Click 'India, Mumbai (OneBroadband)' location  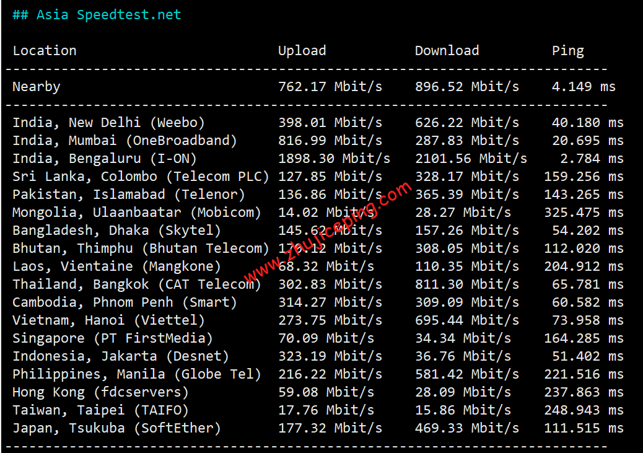(x=125, y=140)
